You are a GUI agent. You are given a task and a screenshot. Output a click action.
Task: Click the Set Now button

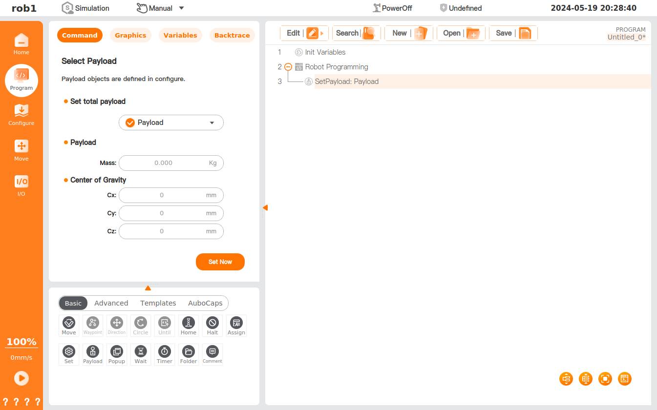click(x=220, y=262)
